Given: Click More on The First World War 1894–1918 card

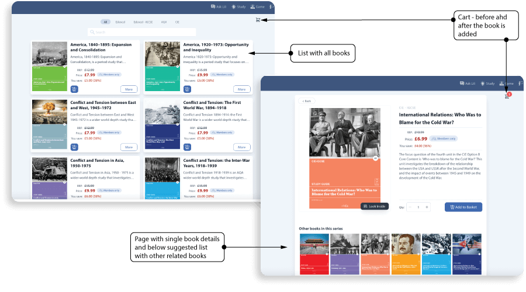Looking at the screenshot, I should point(241,147).
